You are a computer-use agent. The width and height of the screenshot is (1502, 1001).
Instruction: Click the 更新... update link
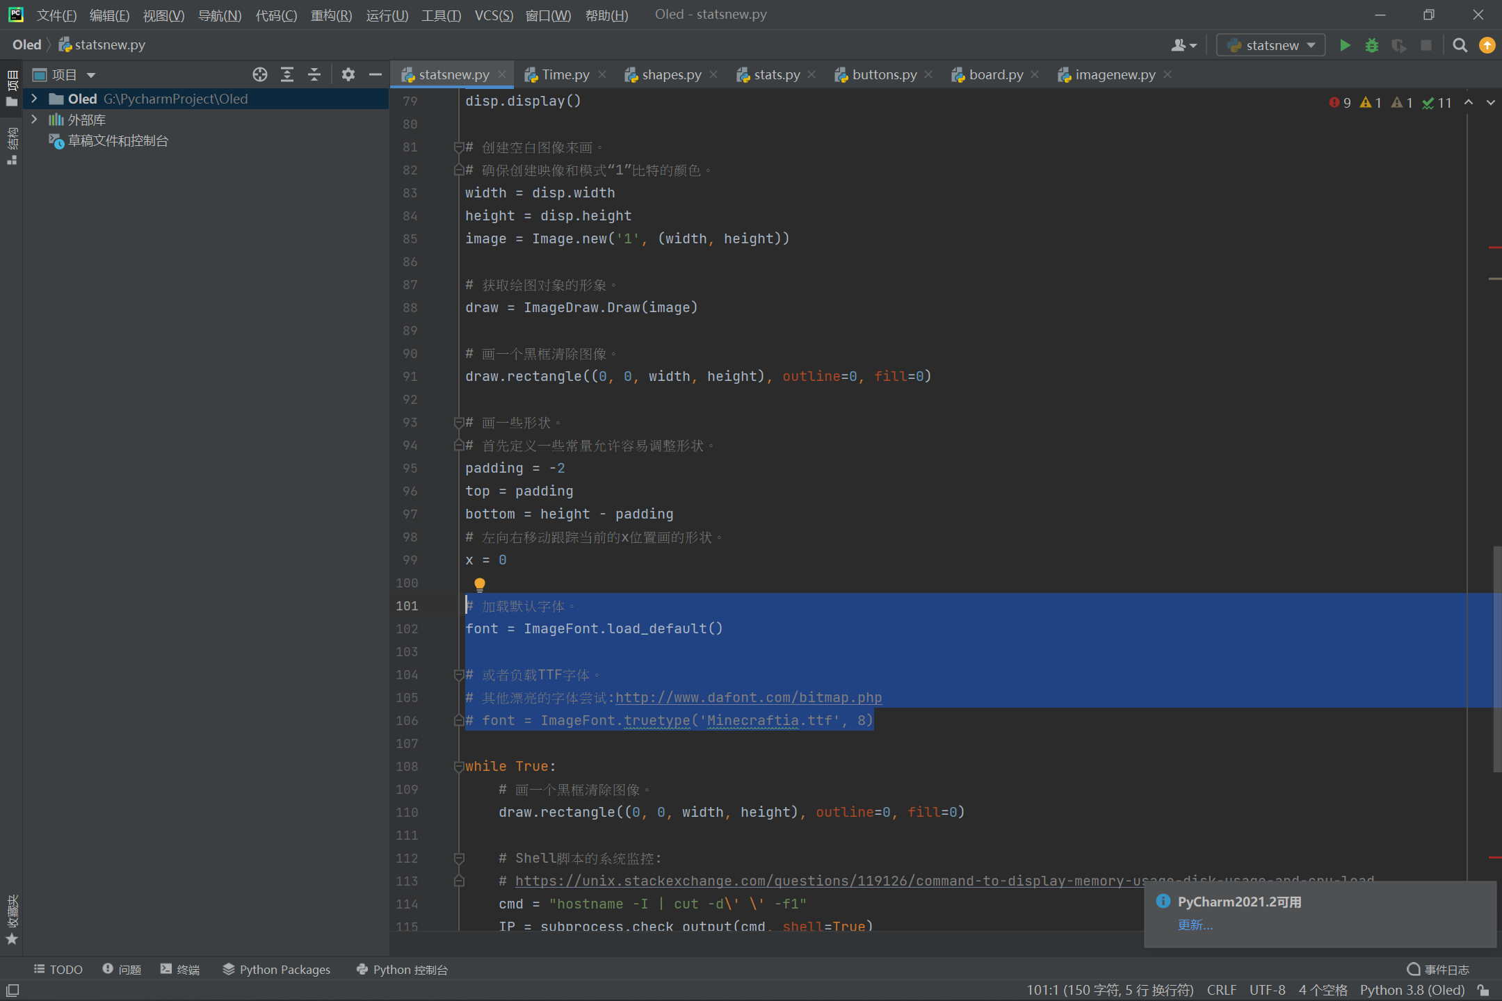[1195, 925]
